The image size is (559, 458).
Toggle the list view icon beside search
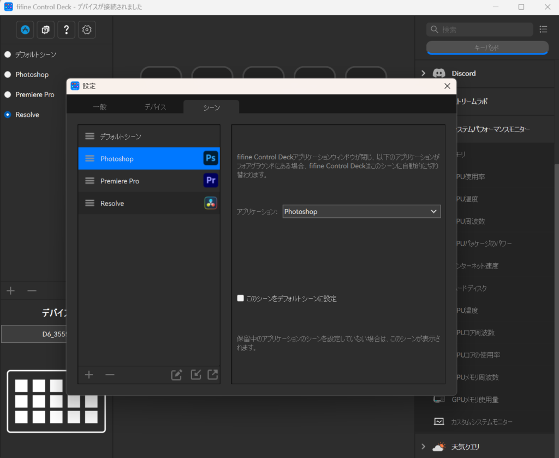[543, 29]
